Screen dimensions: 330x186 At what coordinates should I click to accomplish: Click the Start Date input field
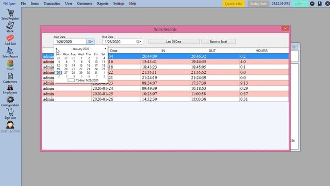coord(70,42)
